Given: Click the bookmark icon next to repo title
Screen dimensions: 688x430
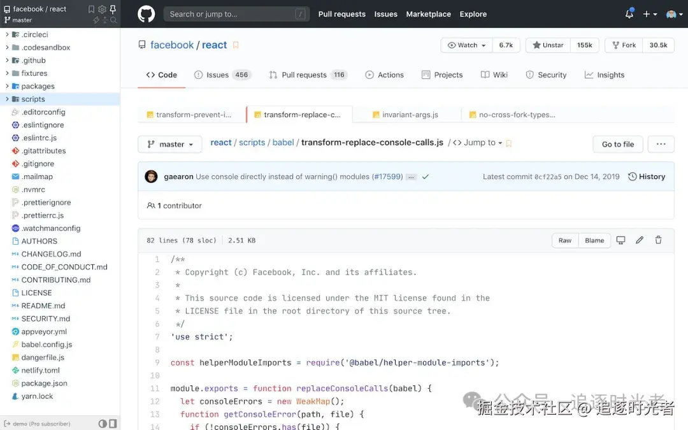Looking at the screenshot, I should [x=236, y=45].
